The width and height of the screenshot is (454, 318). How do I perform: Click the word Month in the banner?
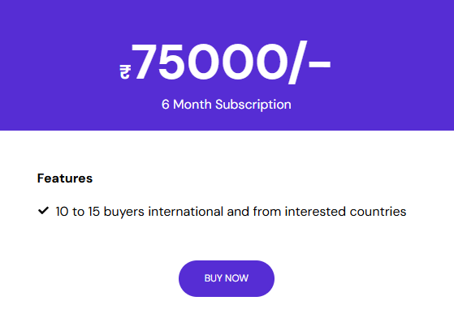coord(192,105)
